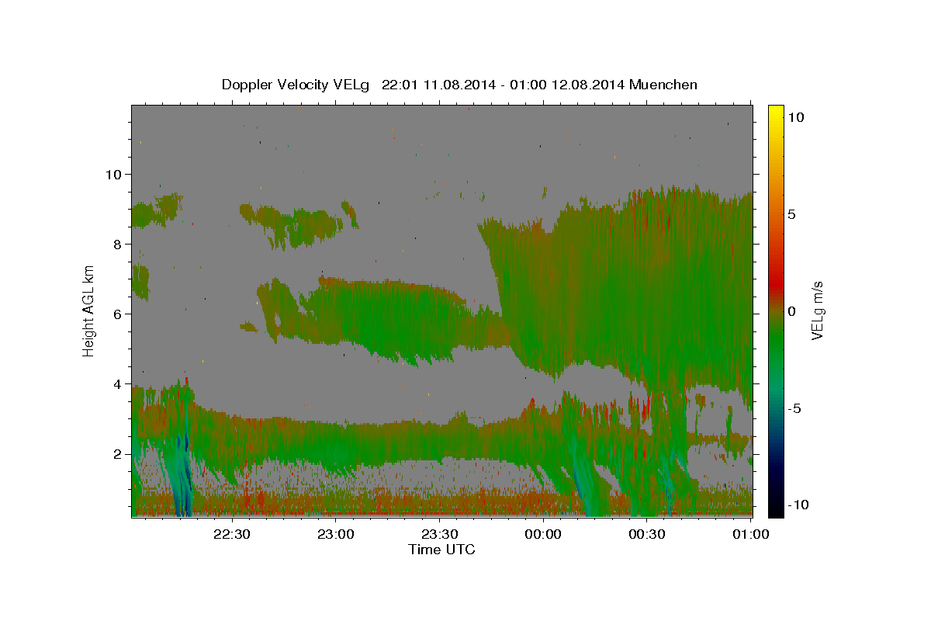This screenshot has width=931, height=621.
Task: Click the 00:30 time tick label
Action: pos(647,534)
